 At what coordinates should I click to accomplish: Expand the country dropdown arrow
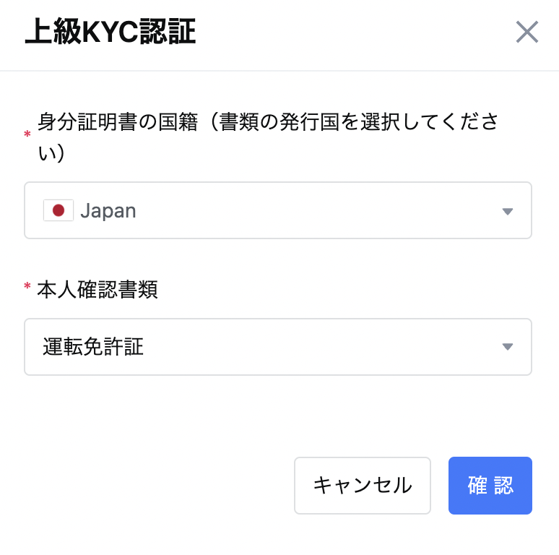(507, 211)
